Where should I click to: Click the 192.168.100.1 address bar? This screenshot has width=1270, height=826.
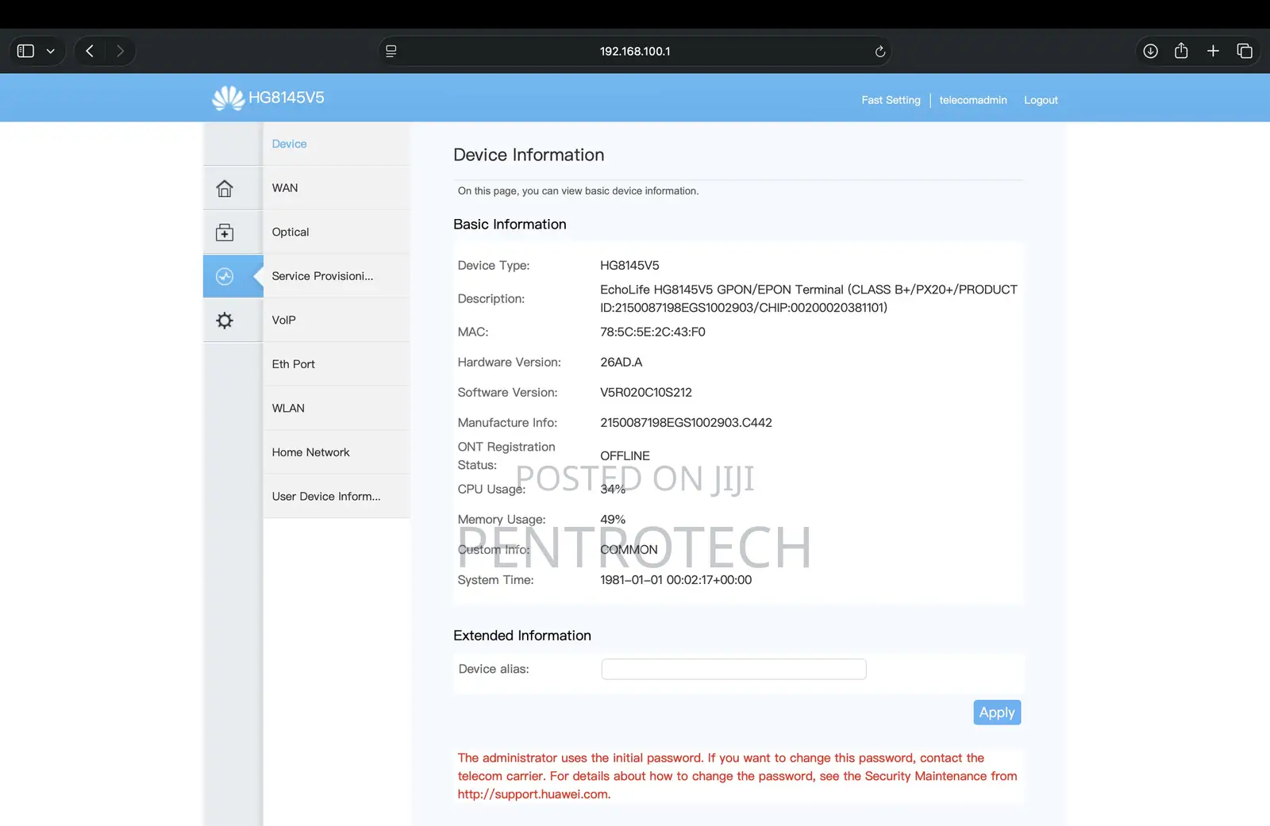(x=635, y=51)
